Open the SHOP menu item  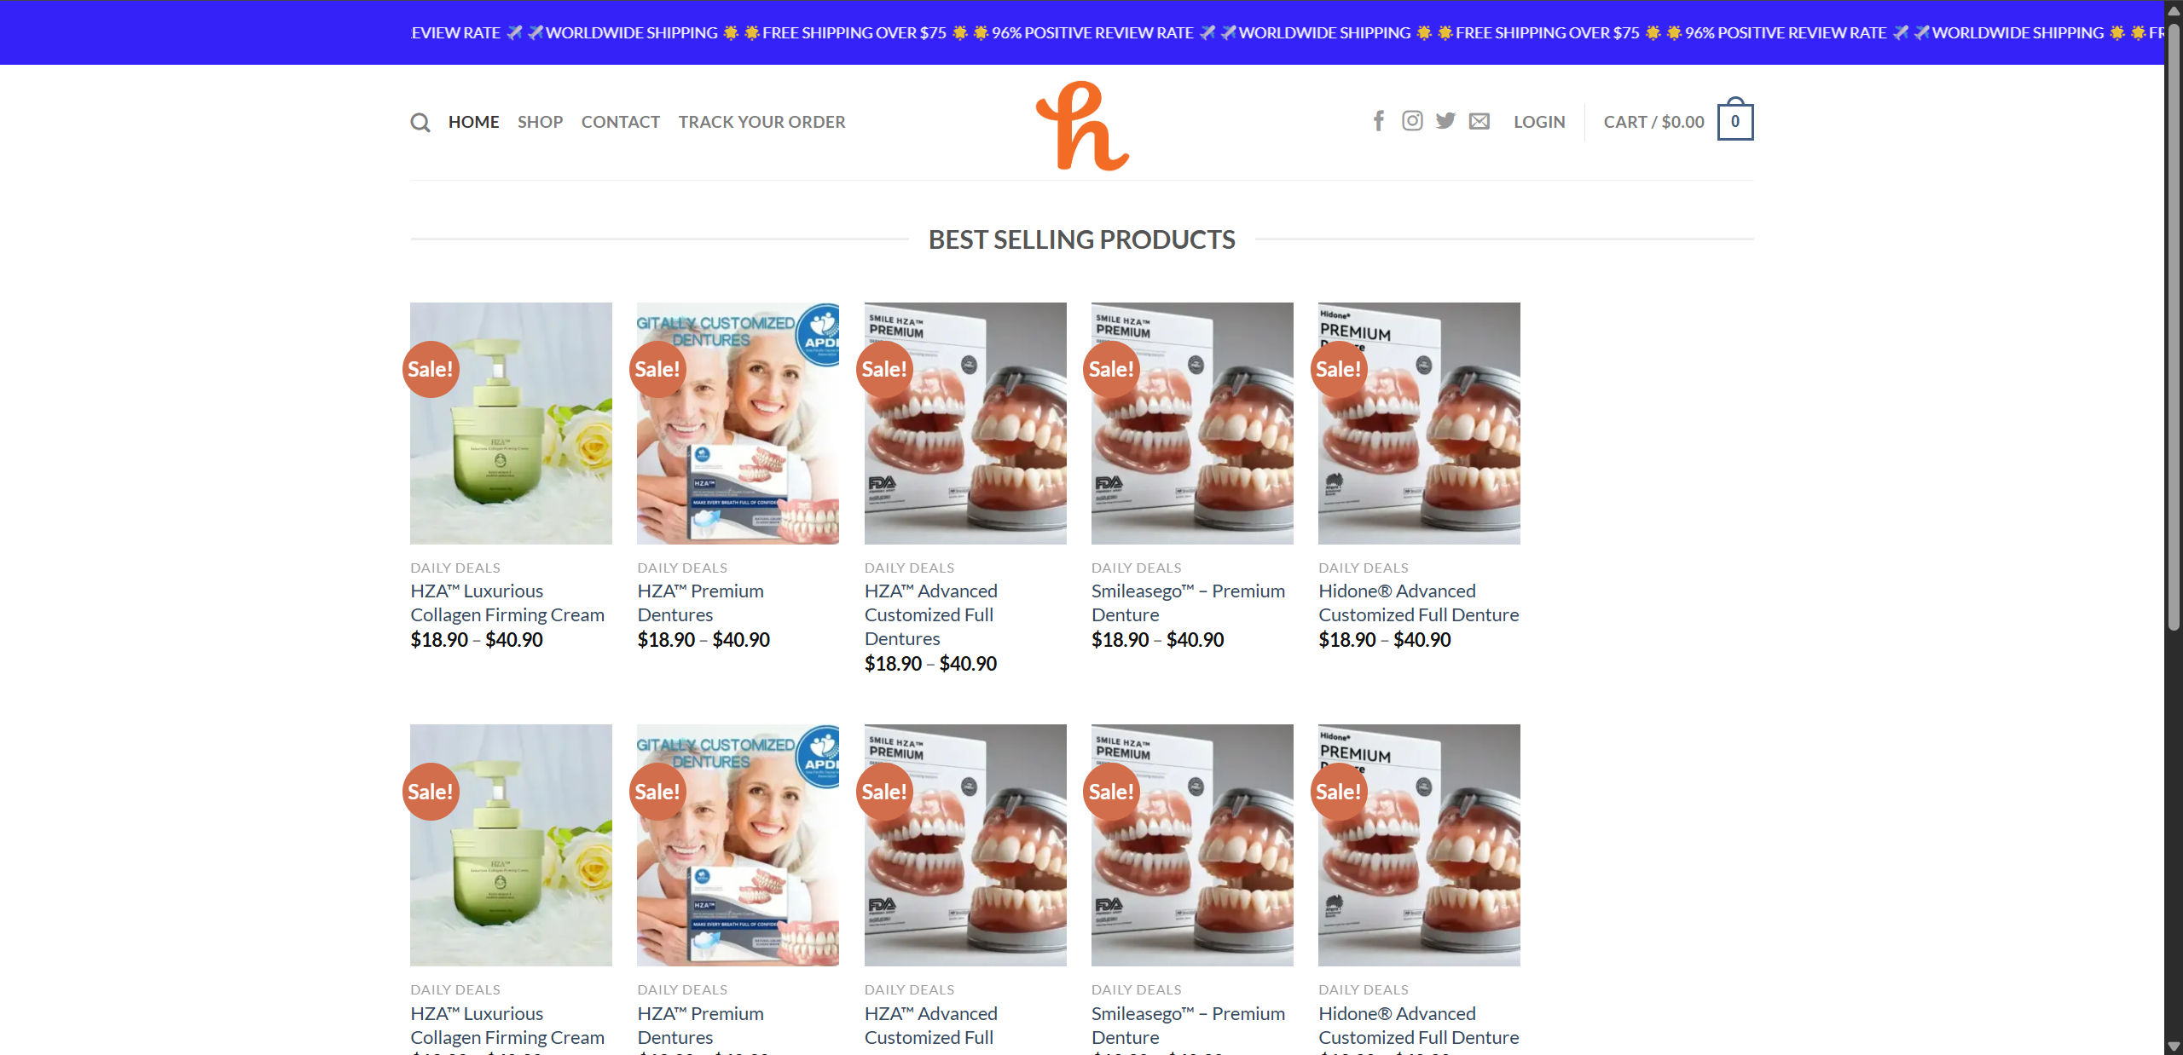(x=540, y=122)
